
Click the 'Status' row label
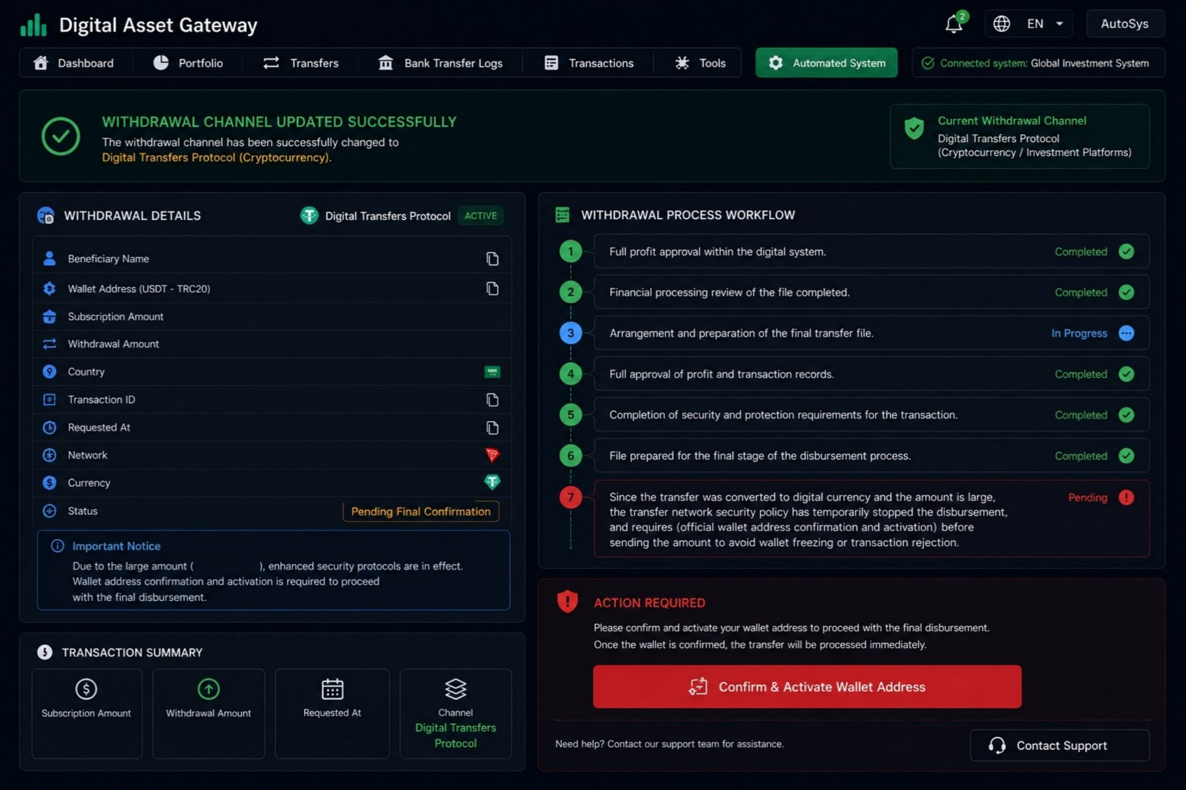tap(83, 511)
